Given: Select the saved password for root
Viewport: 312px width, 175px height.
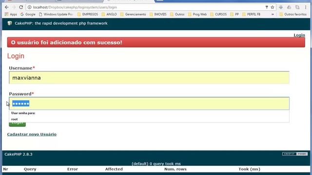Looking at the screenshot, I should tap(149, 119).
